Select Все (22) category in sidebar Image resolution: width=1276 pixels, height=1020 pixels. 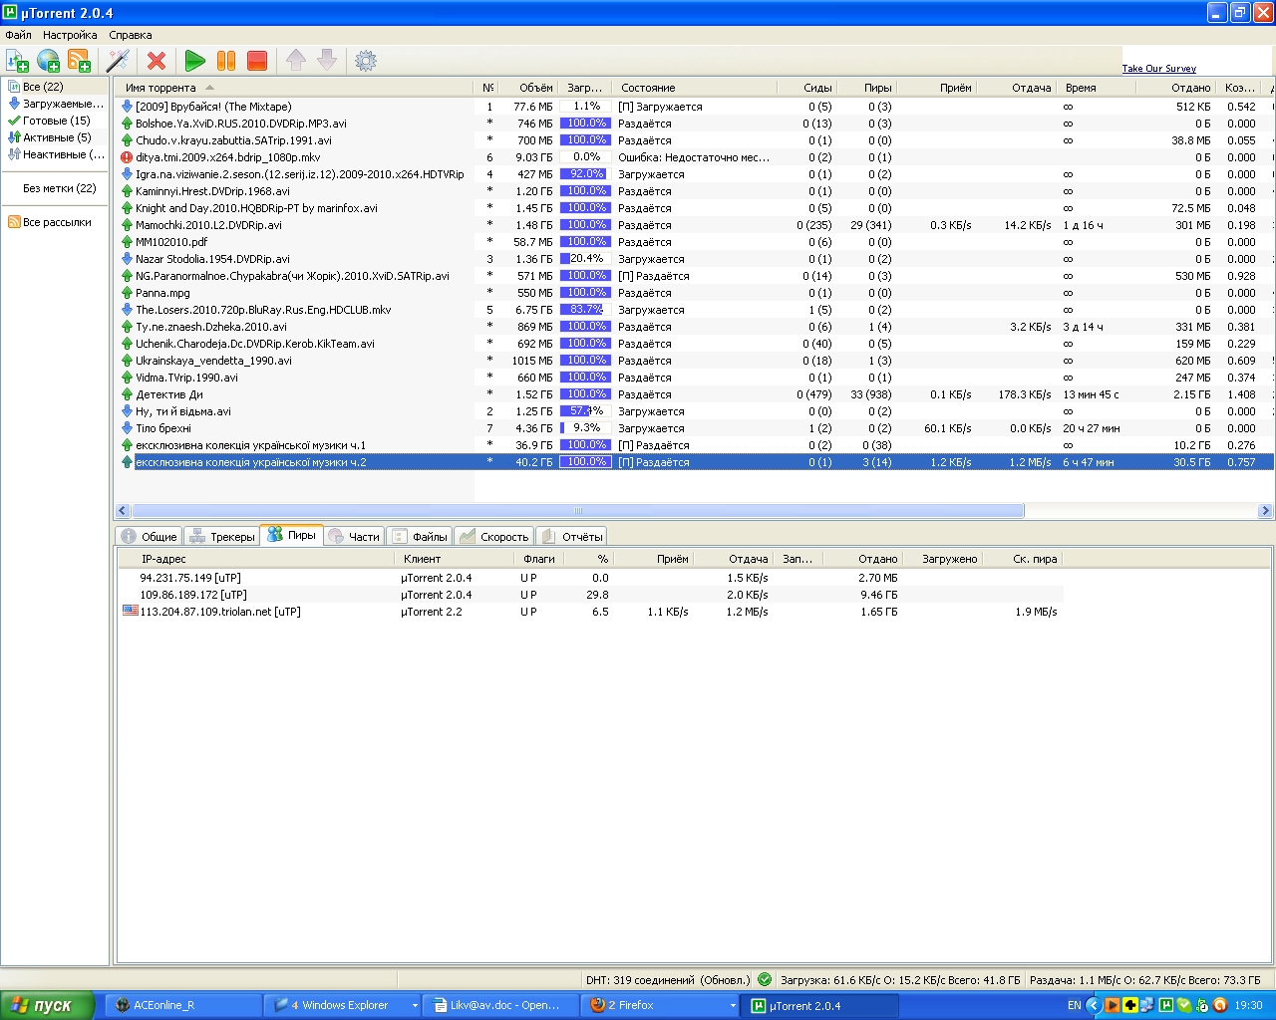56,87
